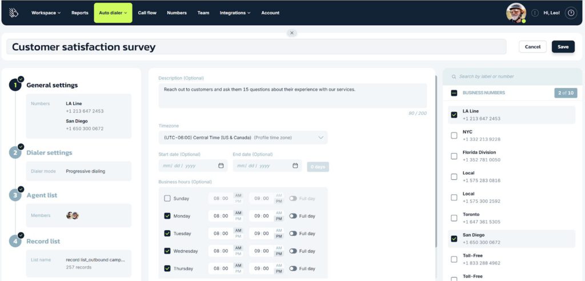
Task: Expand the Integrations menu
Action: (235, 13)
